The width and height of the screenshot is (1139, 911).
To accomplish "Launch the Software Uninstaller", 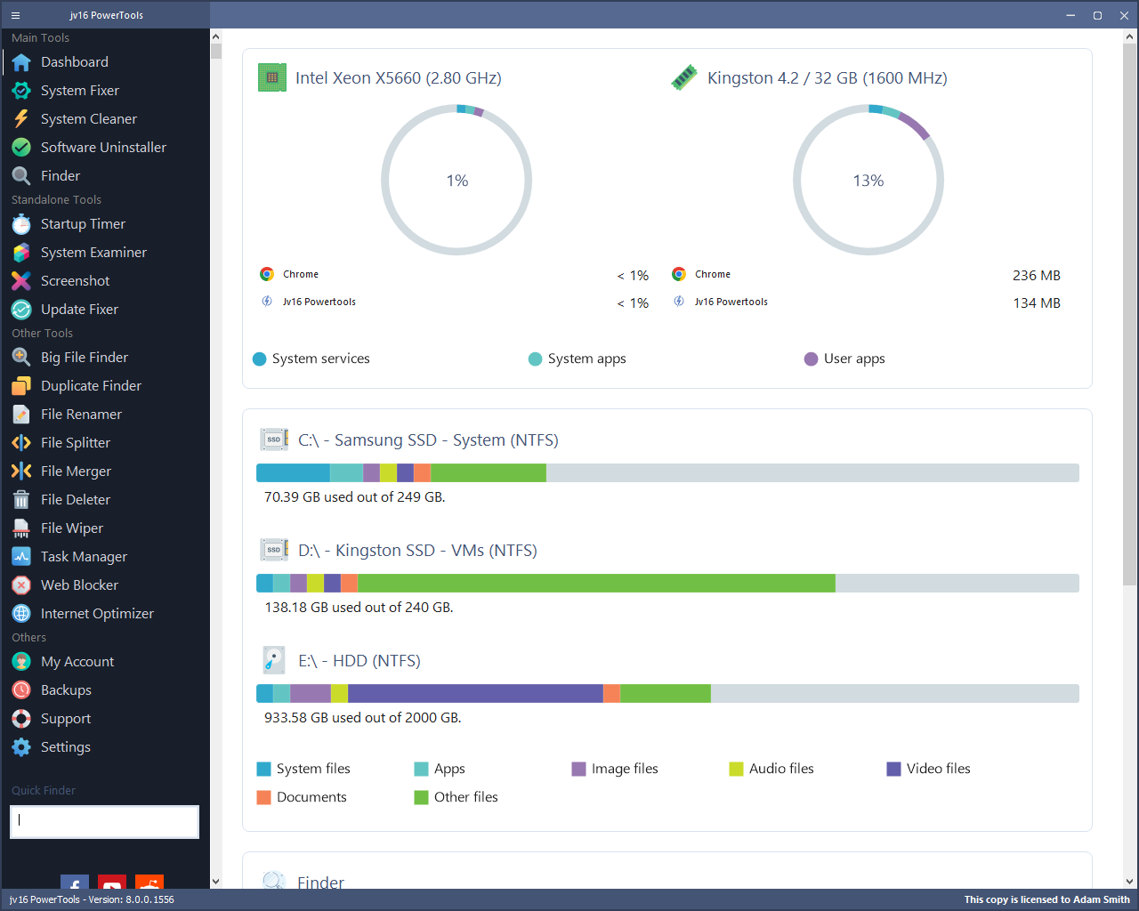I will tap(104, 147).
